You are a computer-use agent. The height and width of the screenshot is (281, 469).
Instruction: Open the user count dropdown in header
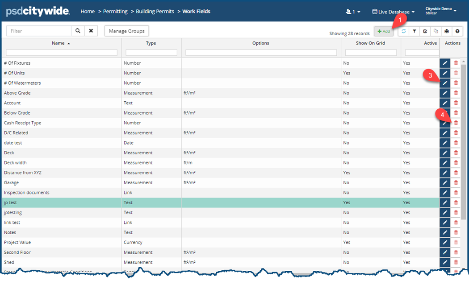coord(353,12)
